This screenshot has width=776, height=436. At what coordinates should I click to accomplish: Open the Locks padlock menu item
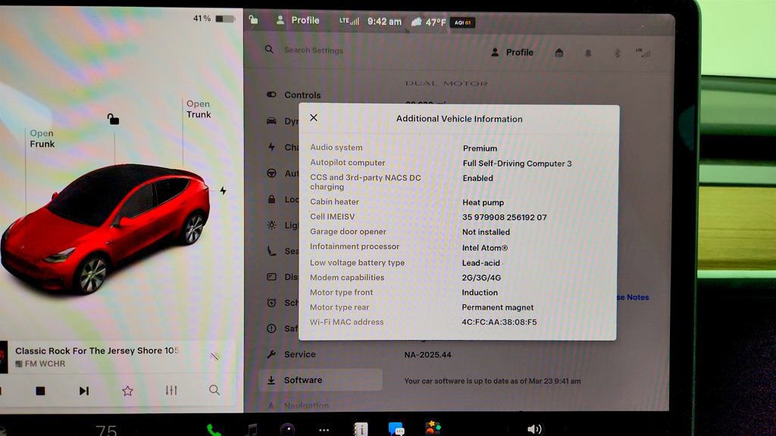(282, 199)
